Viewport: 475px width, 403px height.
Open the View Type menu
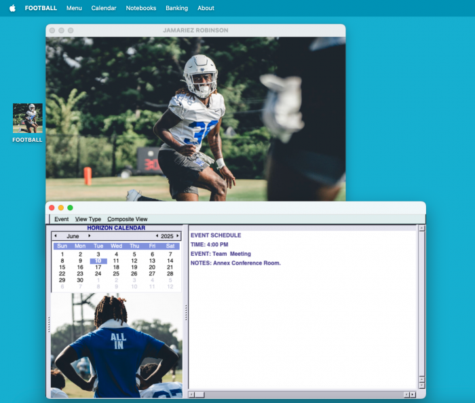pyautogui.click(x=88, y=219)
